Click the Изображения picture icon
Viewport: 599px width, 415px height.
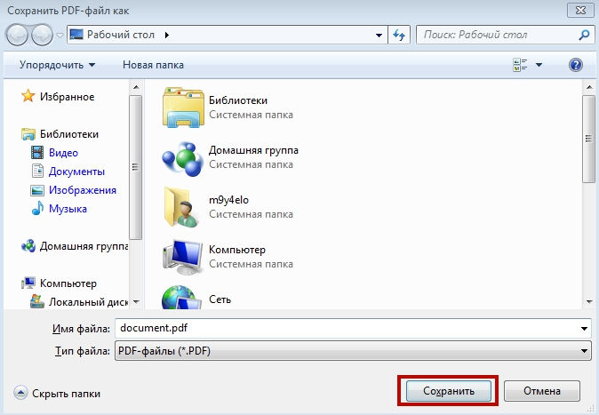coord(37,190)
